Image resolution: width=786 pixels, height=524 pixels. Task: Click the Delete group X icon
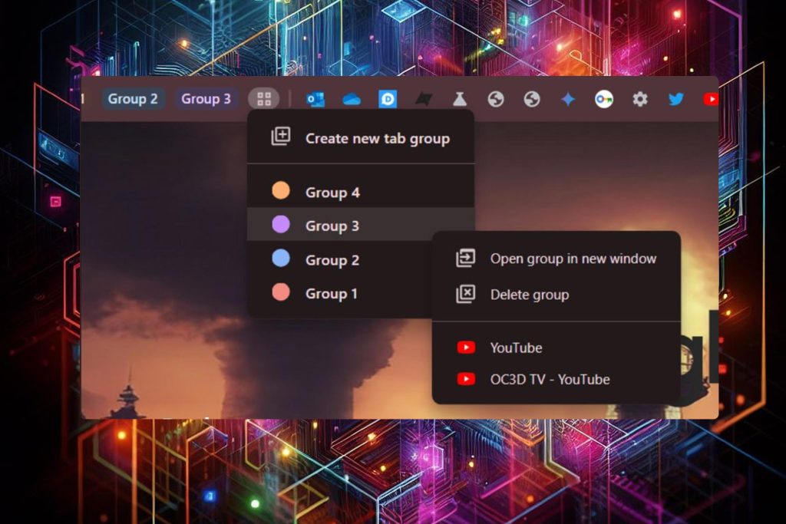pyautogui.click(x=465, y=294)
